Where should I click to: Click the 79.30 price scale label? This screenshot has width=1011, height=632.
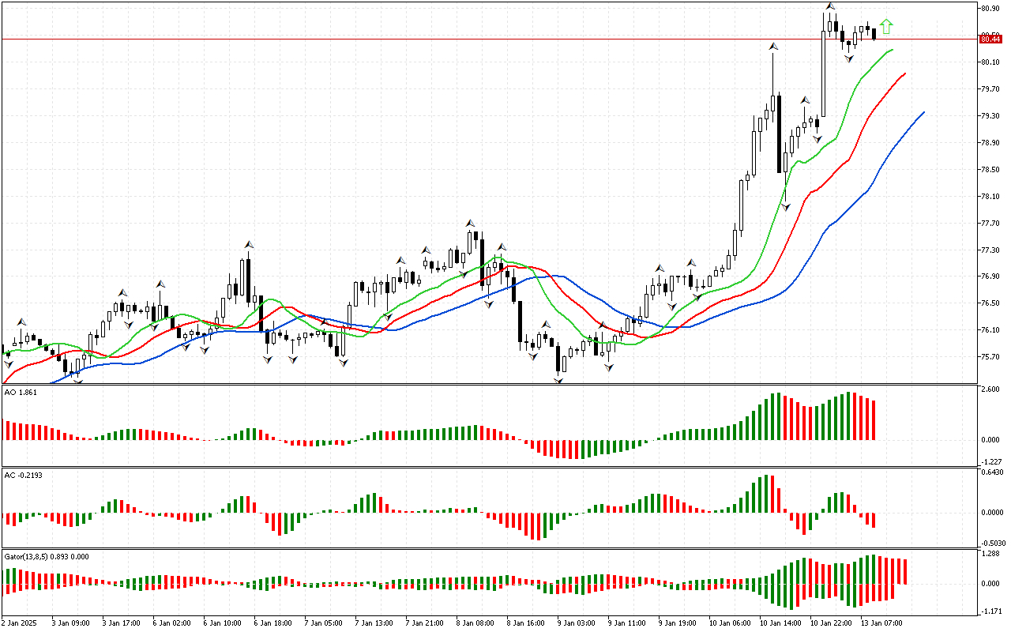tap(990, 116)
